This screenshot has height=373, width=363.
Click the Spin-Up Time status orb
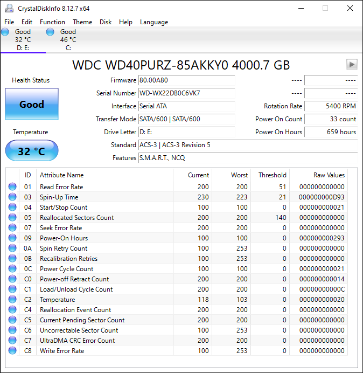point(12,197)
